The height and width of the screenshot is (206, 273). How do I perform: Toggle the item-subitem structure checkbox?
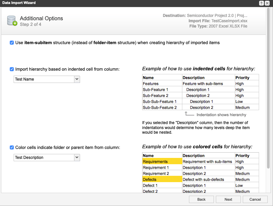click(12, 43)
